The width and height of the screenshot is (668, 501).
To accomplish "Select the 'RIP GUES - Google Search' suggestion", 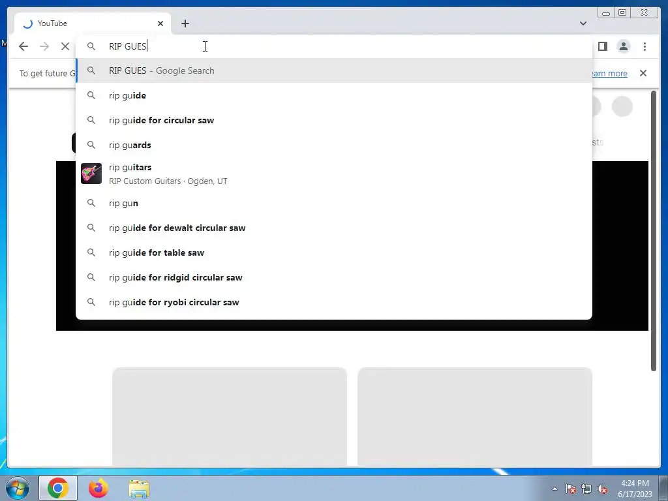I will coord(334,70).
